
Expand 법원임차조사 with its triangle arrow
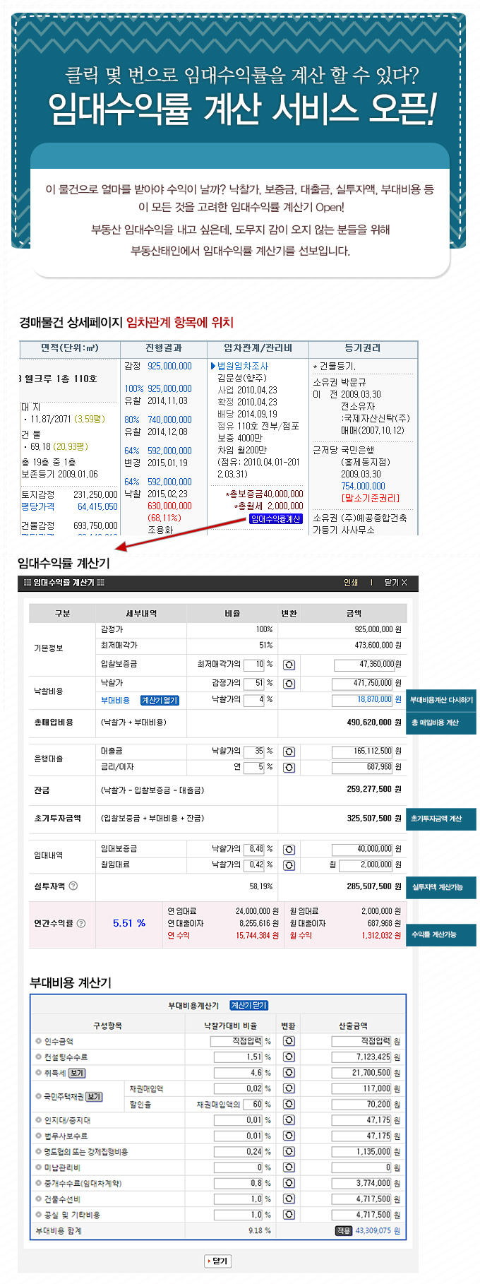[x=213, y=366]
